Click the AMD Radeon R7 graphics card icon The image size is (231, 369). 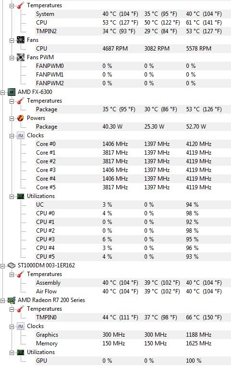click(11, 300)
